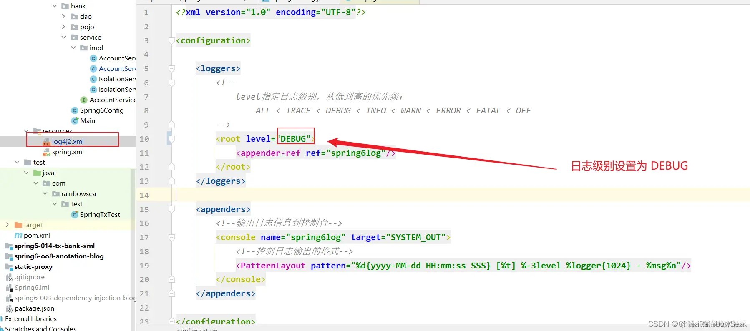750x331 pixels.
Task: Collapse the resources folder chevron
Action: pos(26,131)
